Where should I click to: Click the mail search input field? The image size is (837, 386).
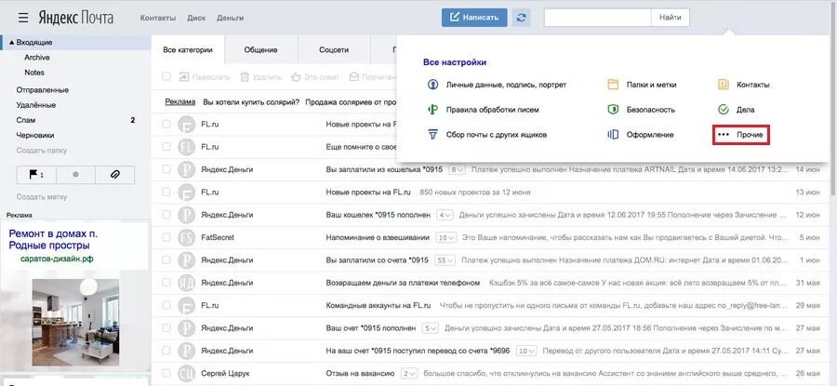(597, 18)
